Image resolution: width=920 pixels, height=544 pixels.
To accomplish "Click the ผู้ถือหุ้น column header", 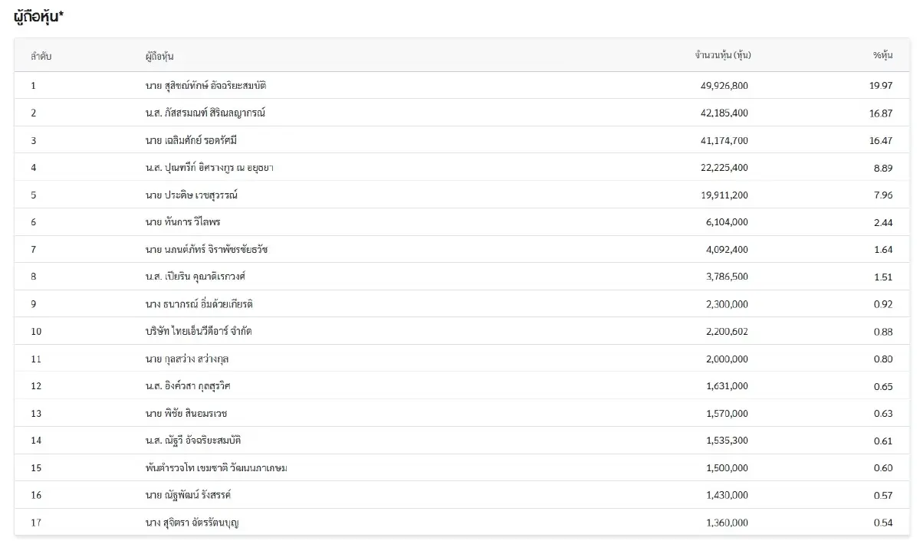I will click(164, 56).
